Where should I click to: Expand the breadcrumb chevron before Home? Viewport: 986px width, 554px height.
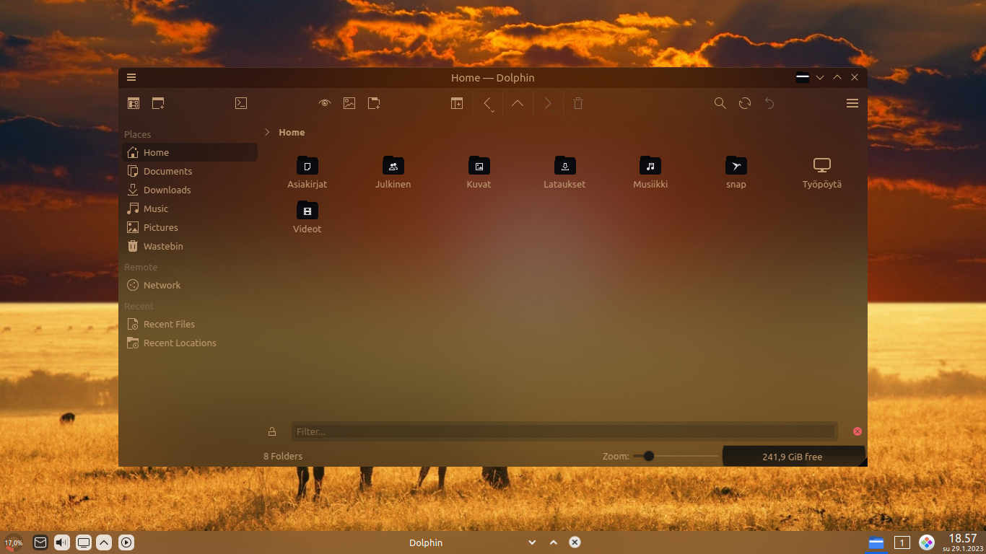point(267,132)
